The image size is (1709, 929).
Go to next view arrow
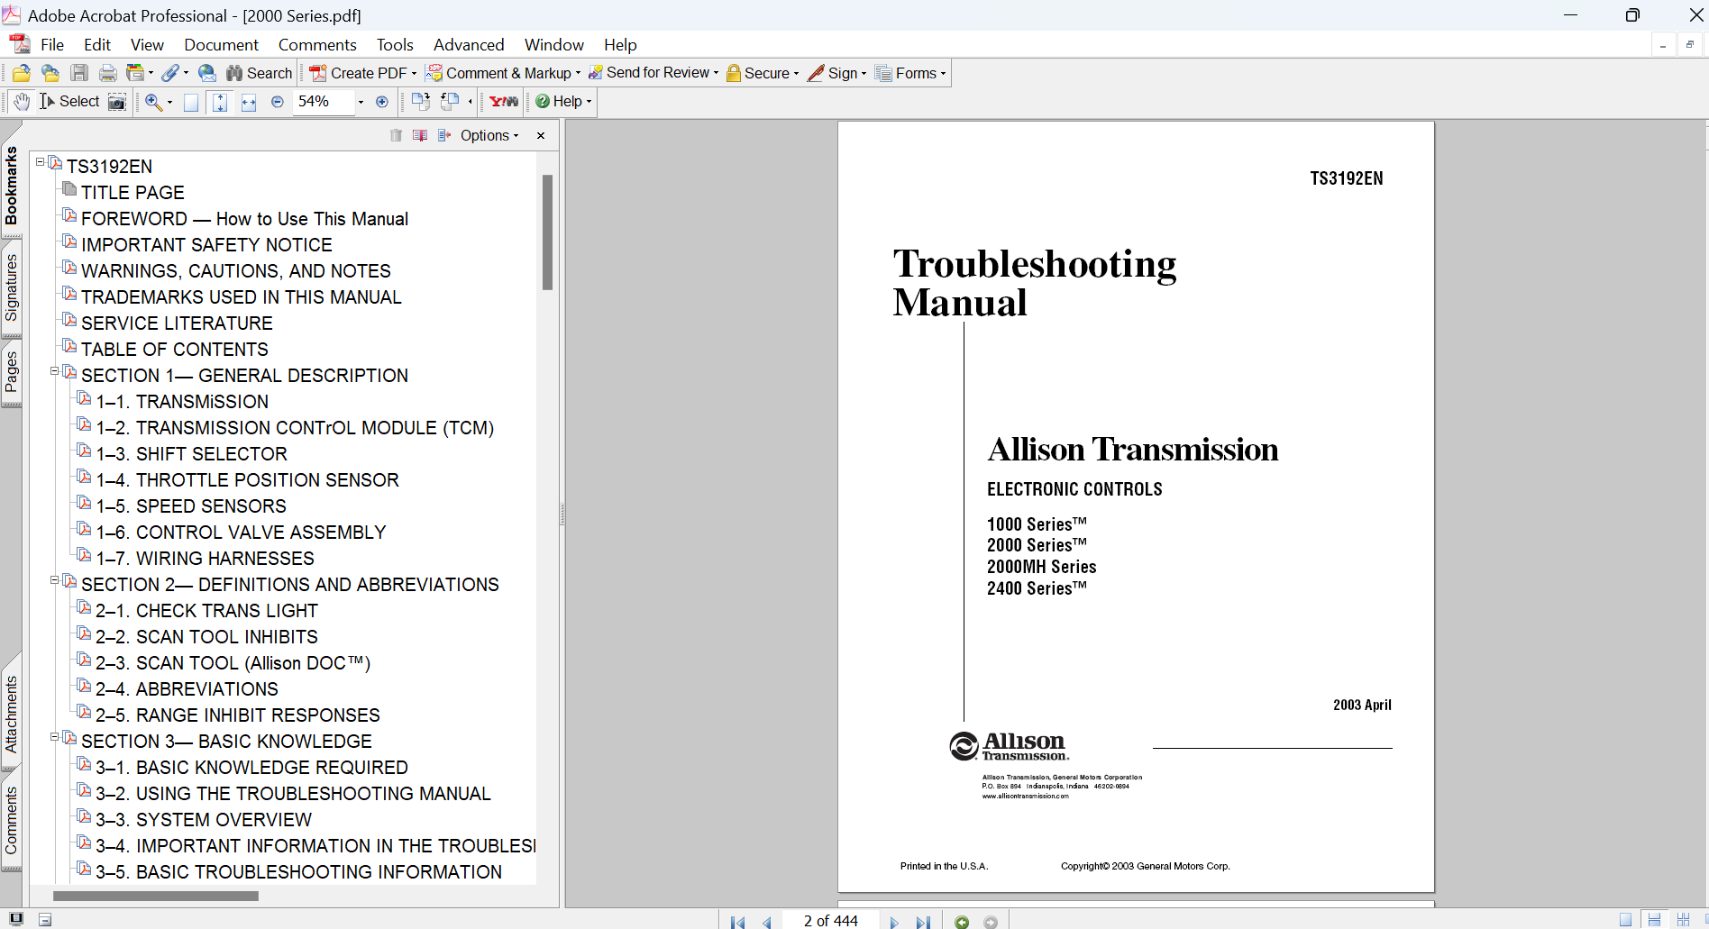991,922
